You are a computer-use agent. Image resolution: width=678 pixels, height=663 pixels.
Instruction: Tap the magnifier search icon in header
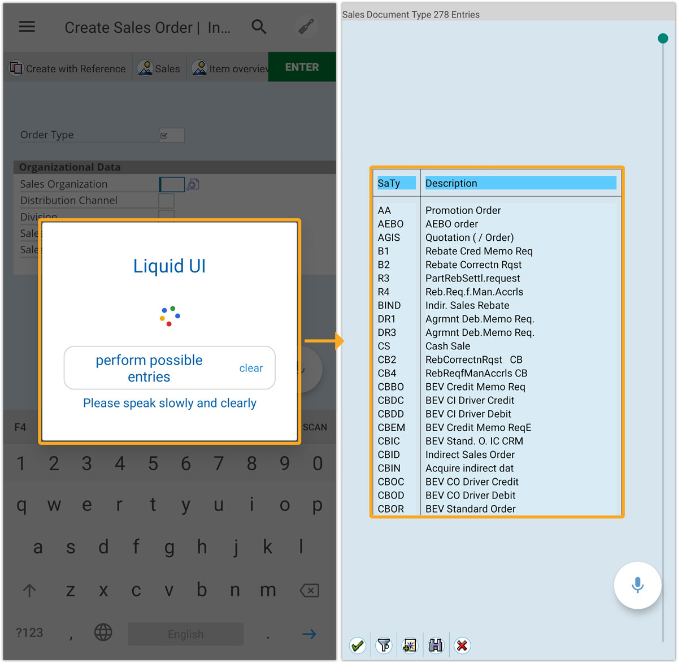259,27
